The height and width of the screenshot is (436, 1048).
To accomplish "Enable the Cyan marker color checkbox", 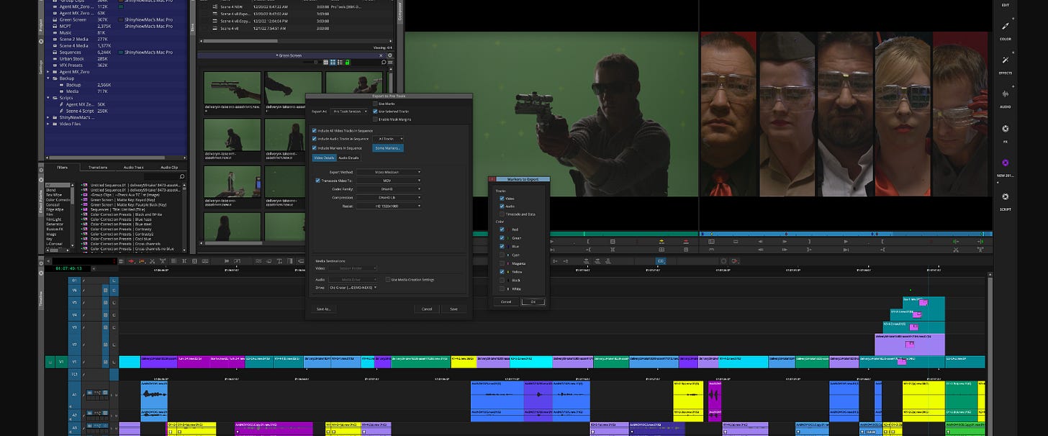I will (502, 255).
